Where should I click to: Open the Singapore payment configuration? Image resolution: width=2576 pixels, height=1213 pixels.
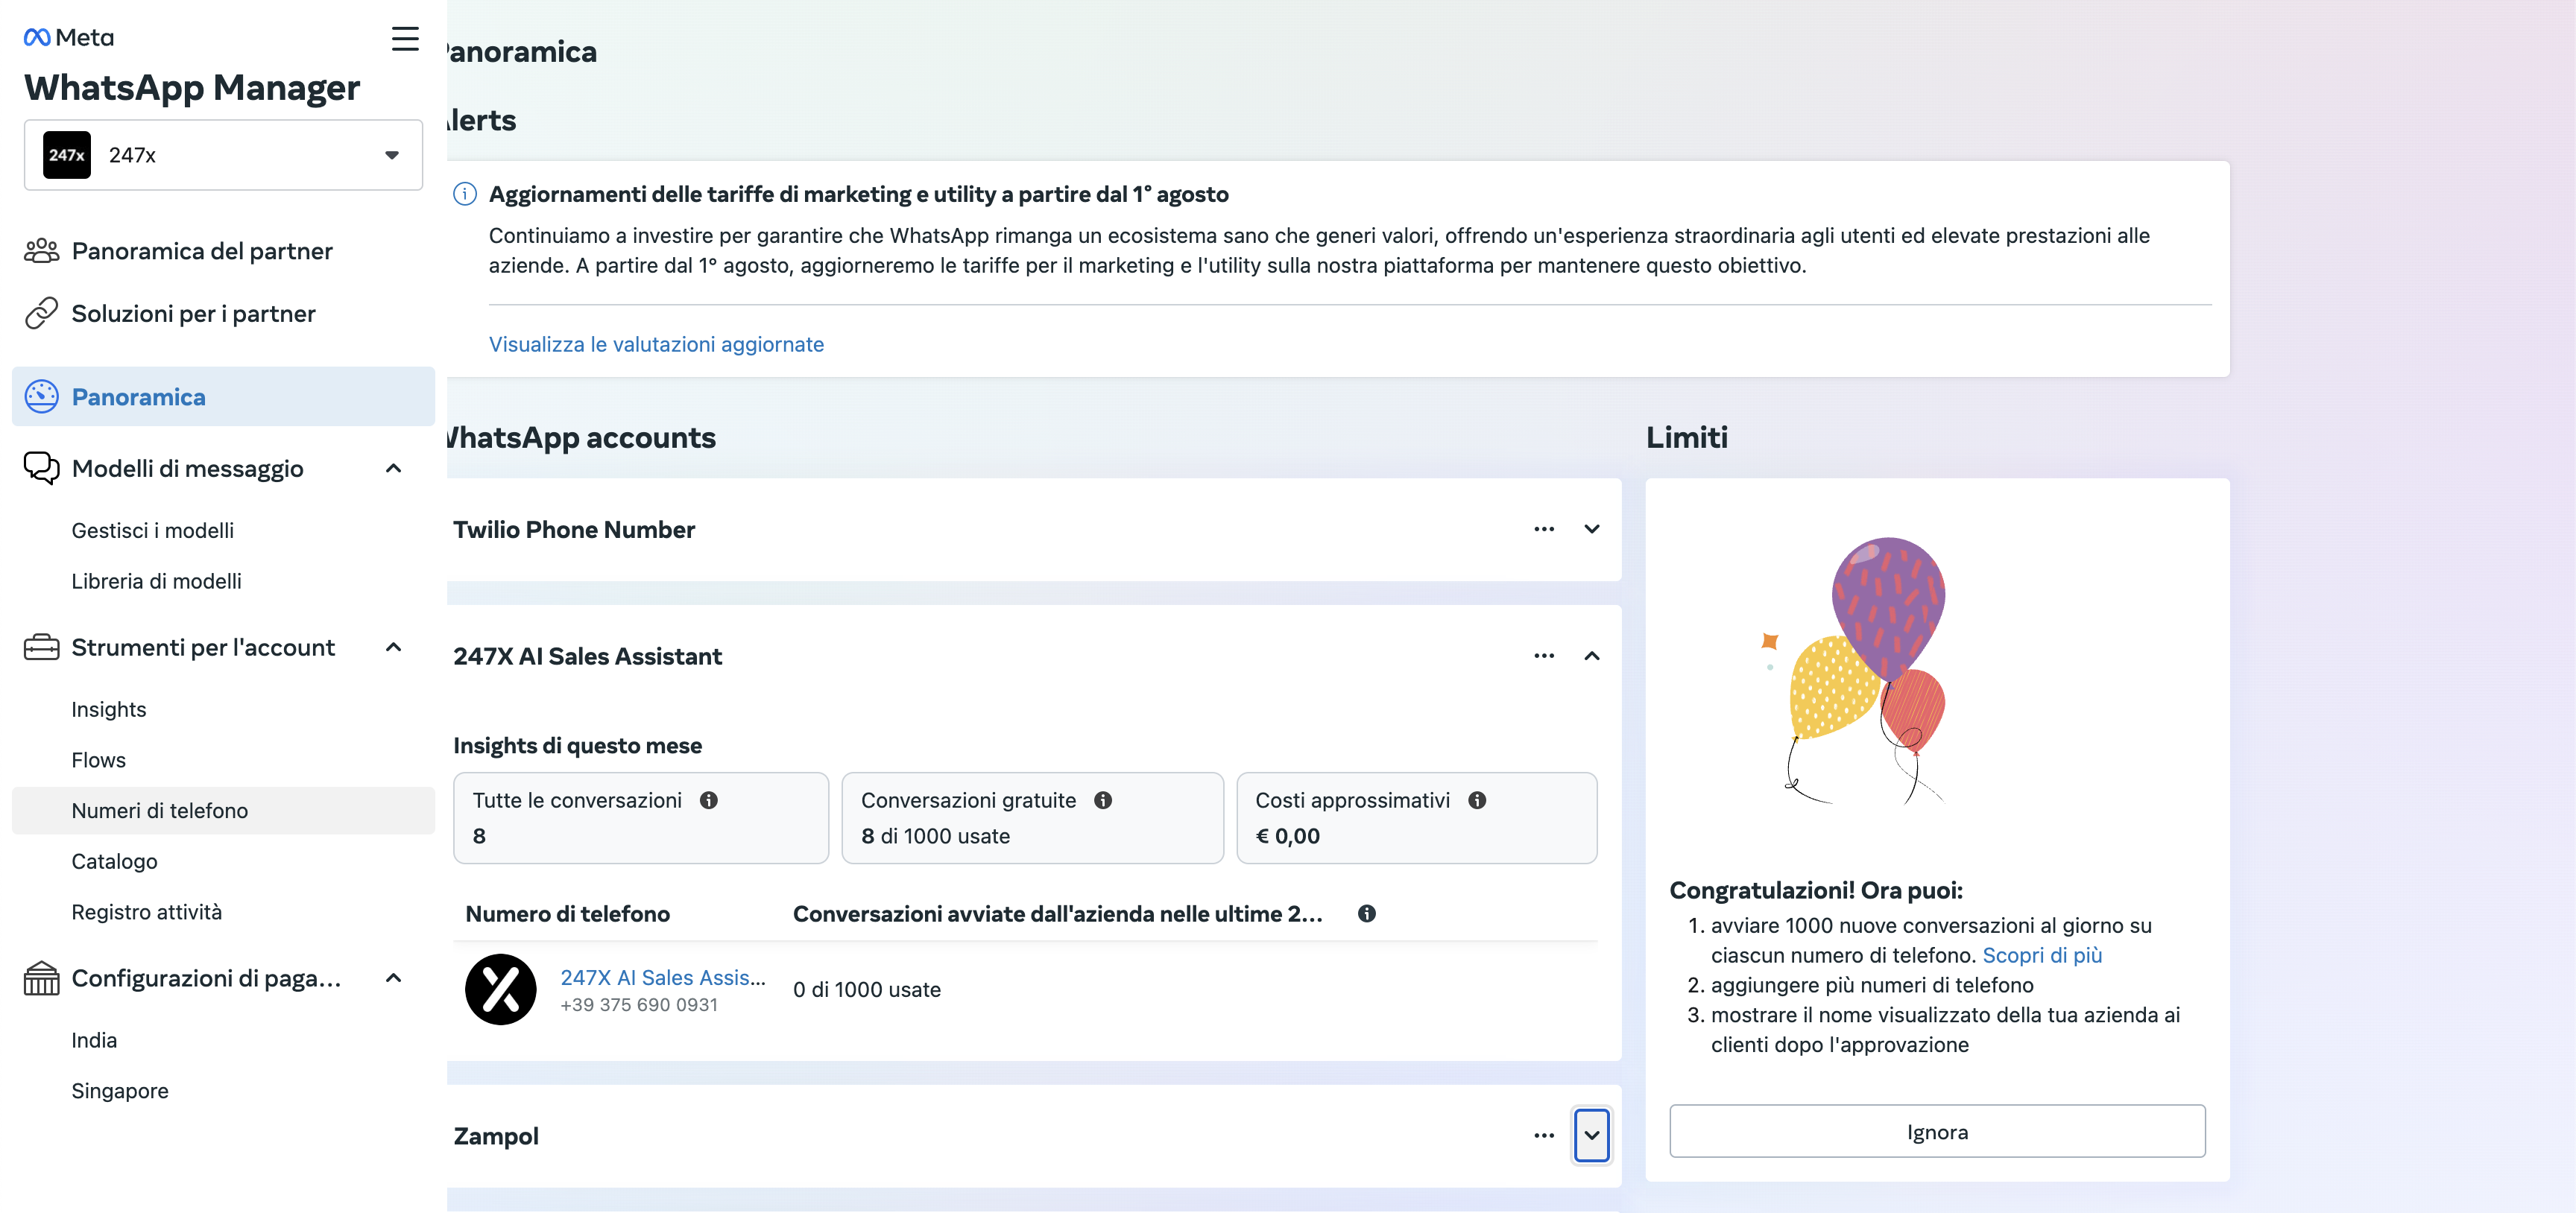120,1091
